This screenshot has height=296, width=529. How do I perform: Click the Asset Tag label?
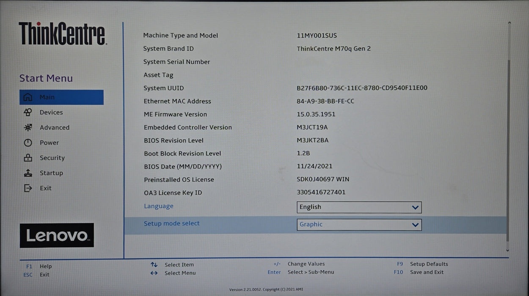(158, 75)
